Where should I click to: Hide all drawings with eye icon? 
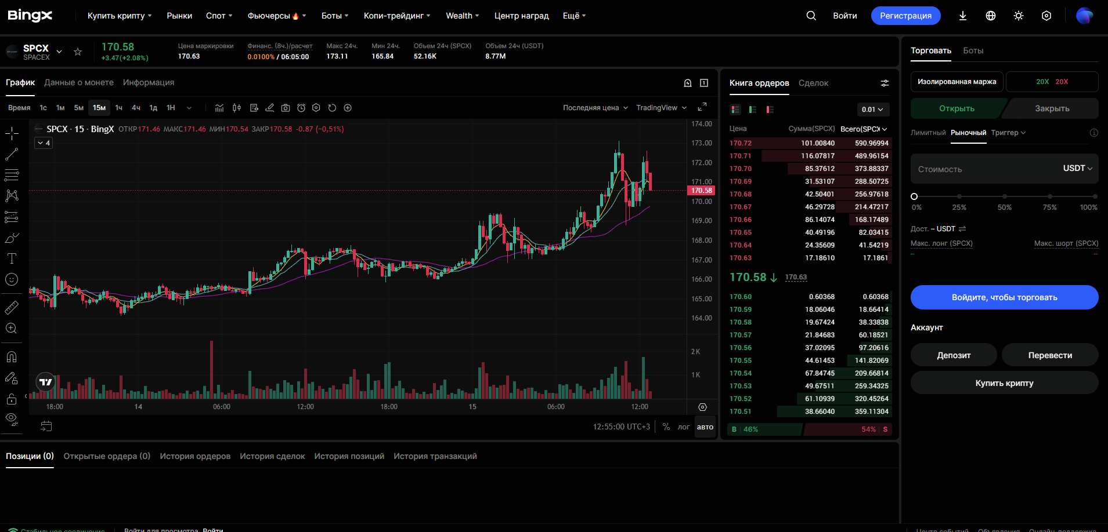pyautogui.click(x=12, y=419)
